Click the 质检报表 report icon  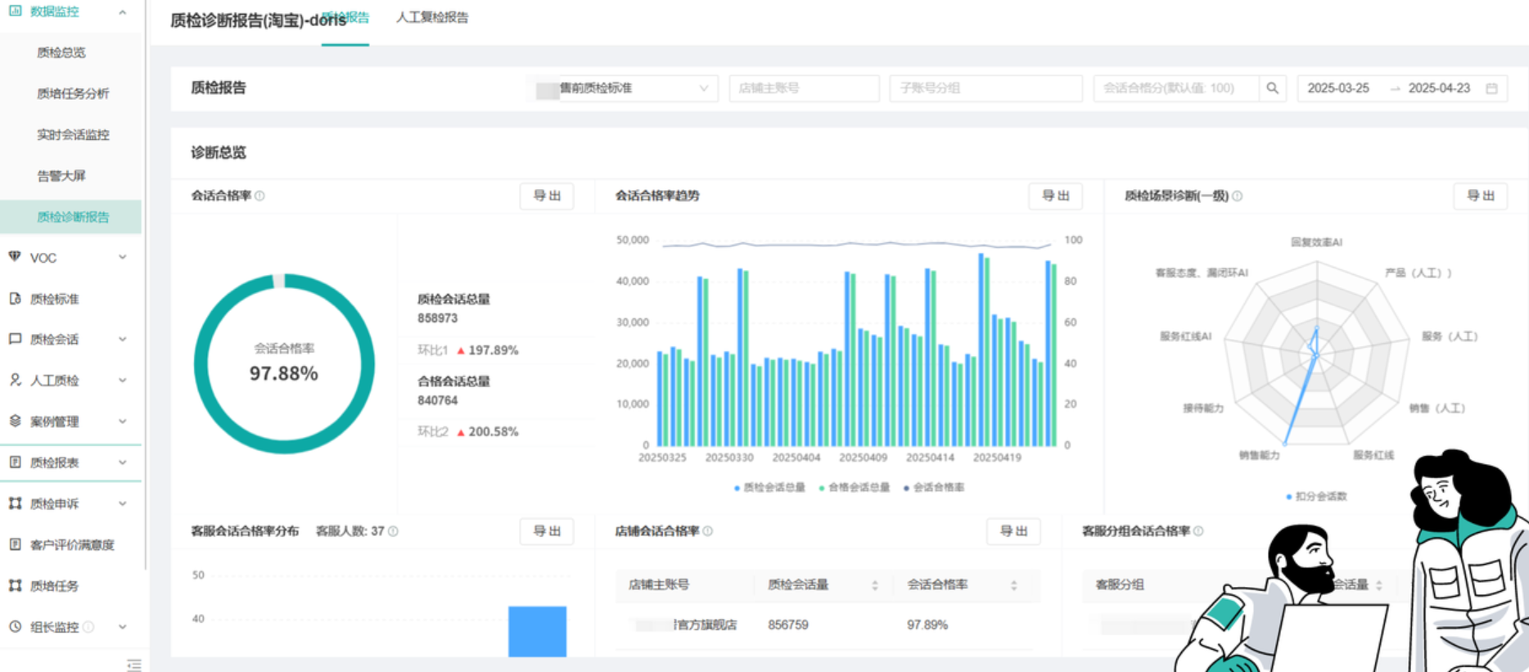[15, 462]
